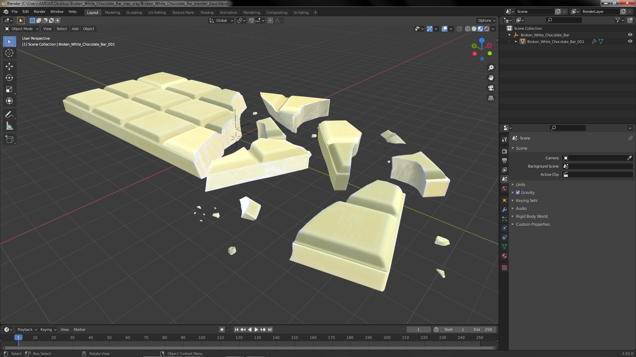The width and height of the screenshot is (636, 357).
Task: Activate the 3D Cursor tool
Action: tap(9, 53)
